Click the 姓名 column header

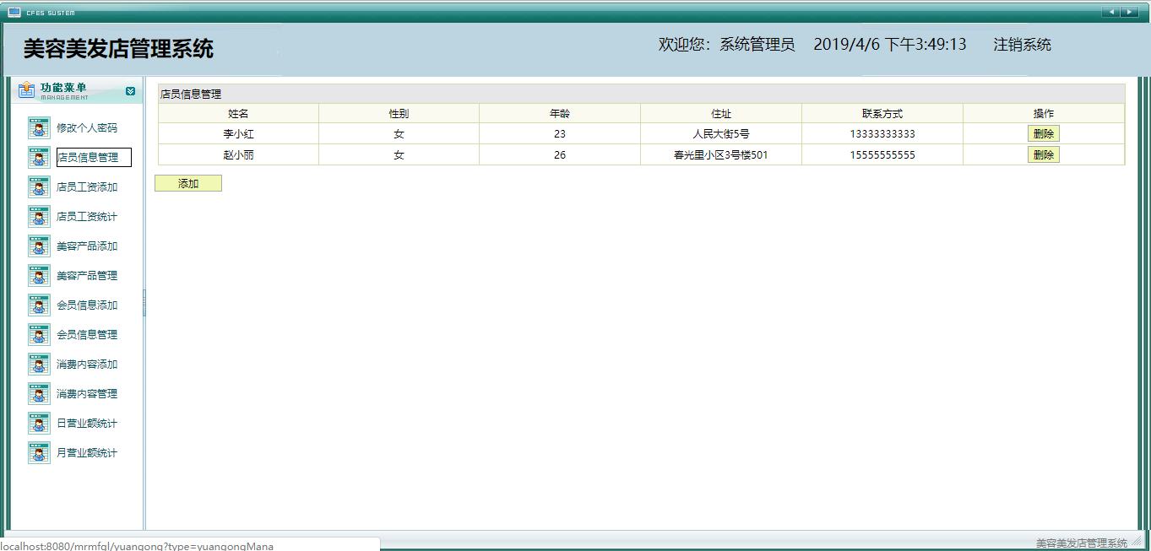point(238,113)
